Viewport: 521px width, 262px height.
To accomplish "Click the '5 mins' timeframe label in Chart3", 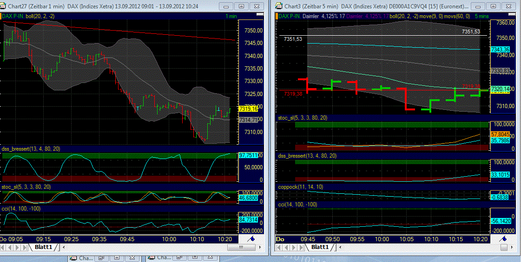I will [481, 16].
